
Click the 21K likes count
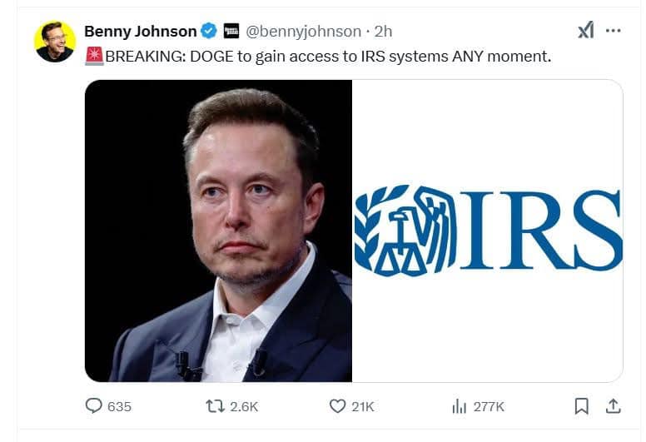click(364, 406)
